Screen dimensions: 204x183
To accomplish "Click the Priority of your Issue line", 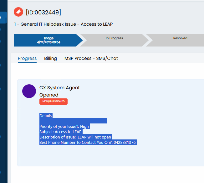I will click(x=64, y=126).
